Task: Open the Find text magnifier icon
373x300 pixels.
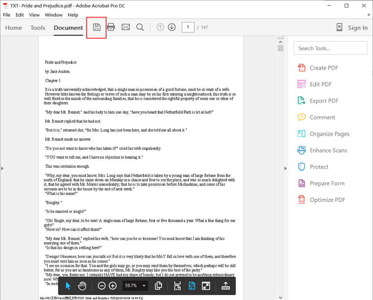Action: 140,27
